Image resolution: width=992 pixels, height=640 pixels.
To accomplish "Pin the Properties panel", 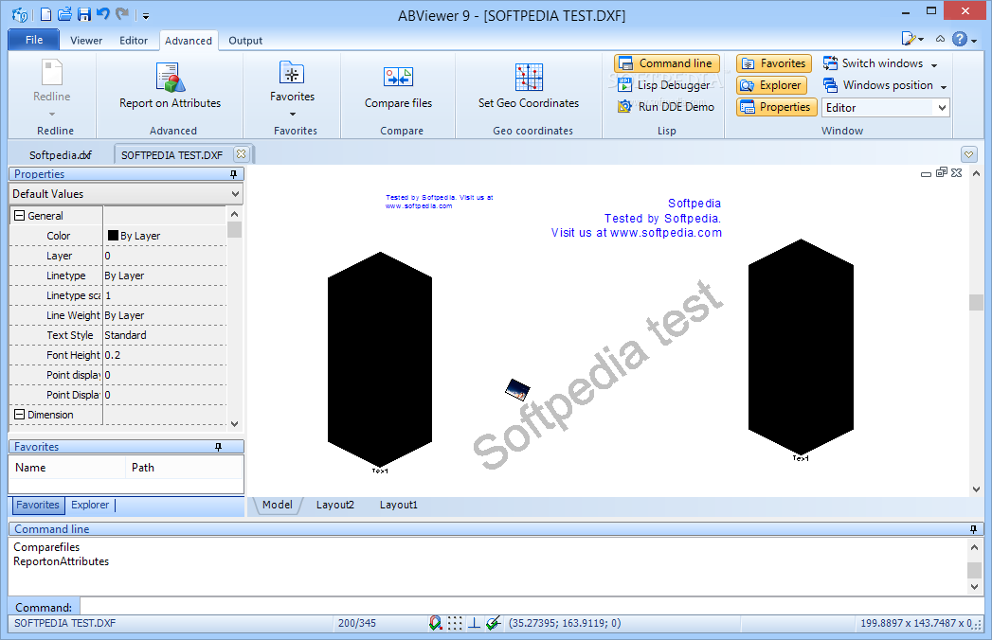I will pyautogui.click(x=233, y=174).
